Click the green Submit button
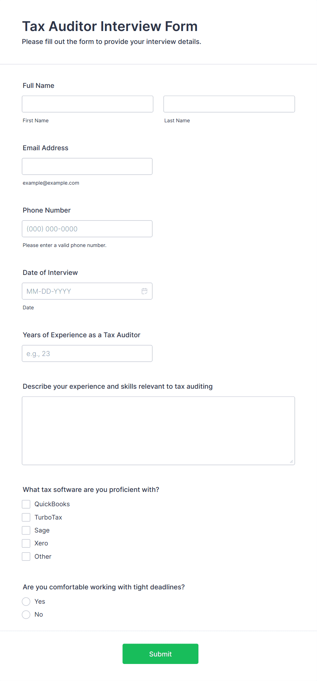The width and height of the screenshot is (317, 681). pyautogui.click(x=161, y=654)
